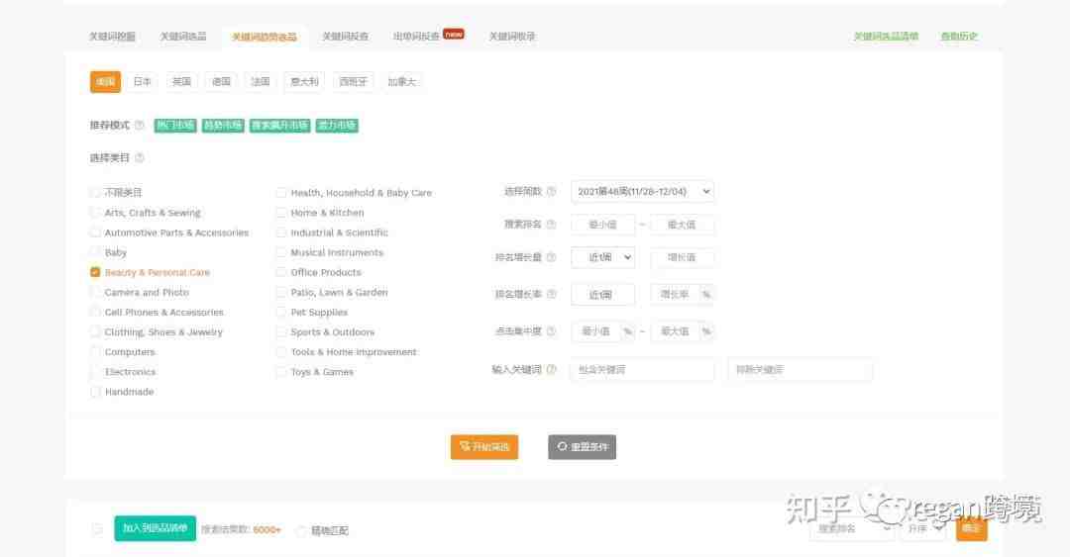
Task: Open help icon beside 排名增长率 label
Action: tap(552, 295)
